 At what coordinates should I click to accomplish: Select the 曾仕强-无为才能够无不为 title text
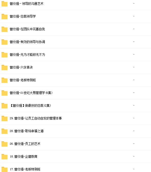(28, 55)
